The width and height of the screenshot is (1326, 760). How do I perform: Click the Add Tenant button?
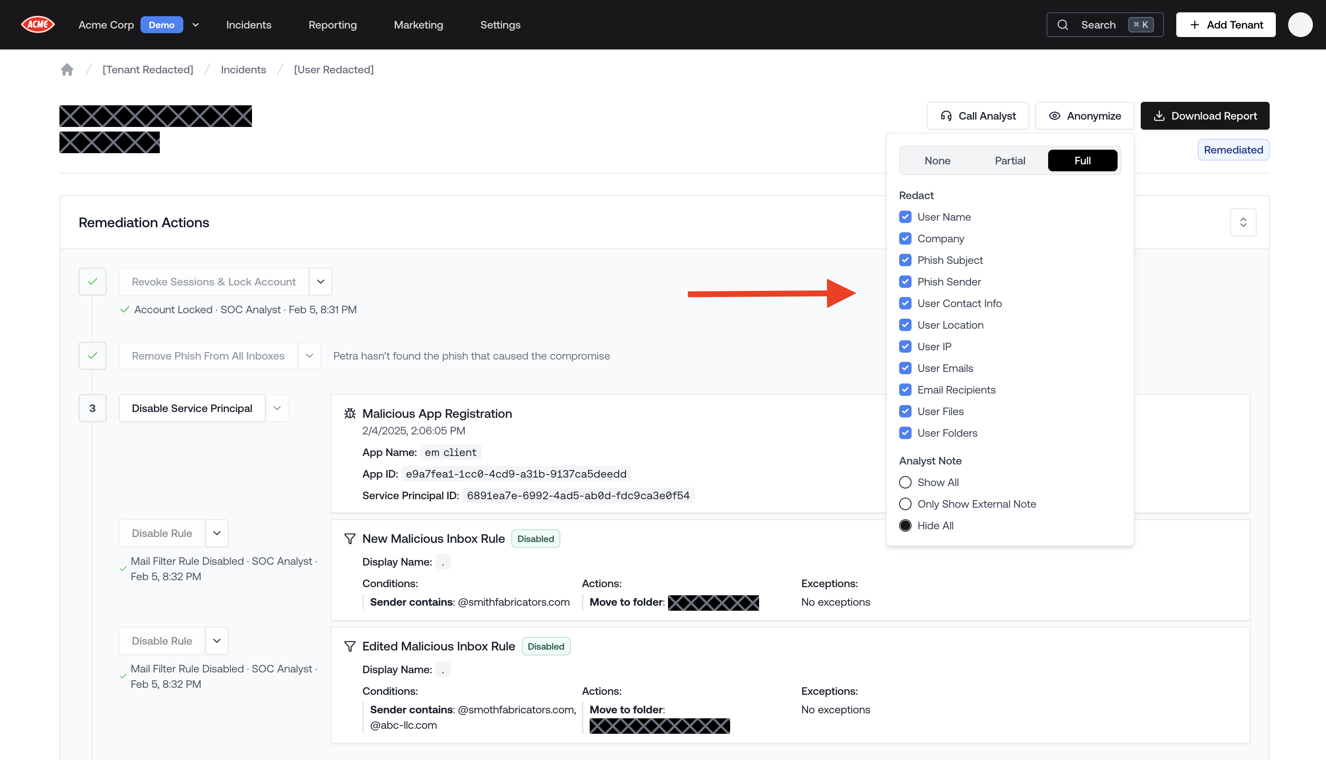1226,24
